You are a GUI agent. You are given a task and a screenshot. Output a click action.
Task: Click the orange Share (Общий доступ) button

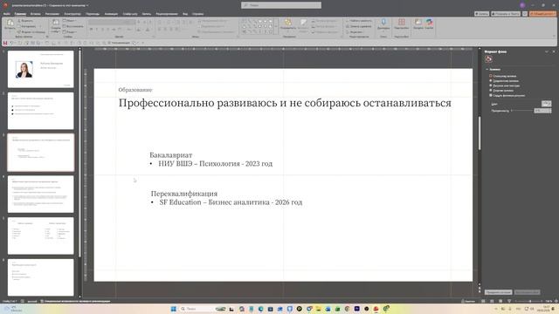pyautogui.click(x=542, y=14)
